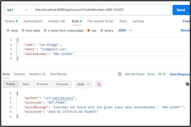Image resolution: width=191 pixels, height=127 pixels.
Task: Choose x-www-form-urlencoded body type
Action: coord(45,31)
